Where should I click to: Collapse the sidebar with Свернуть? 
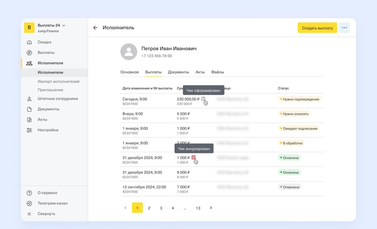point(46,214)
